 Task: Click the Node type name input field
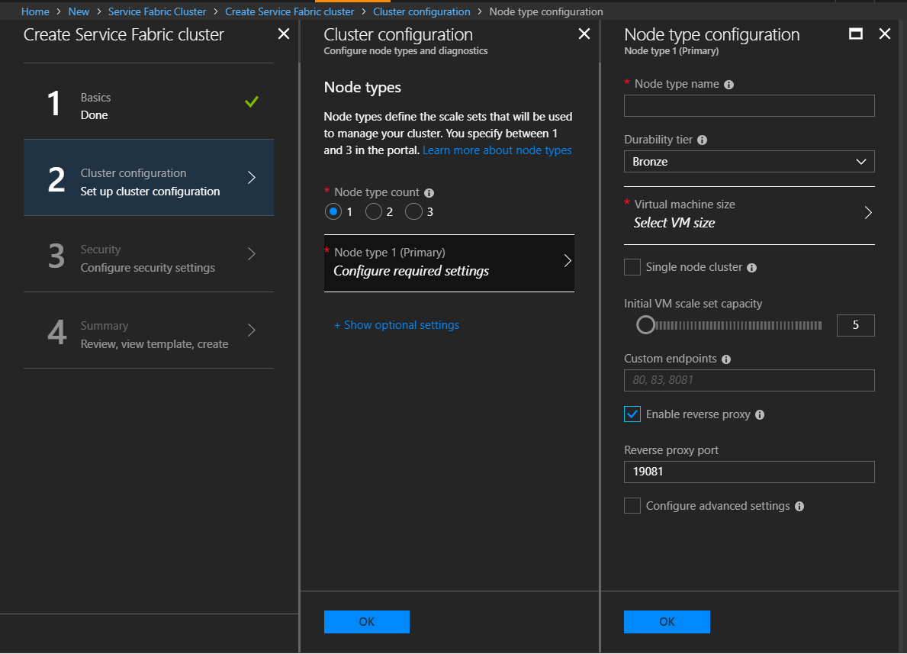(749, 106)
